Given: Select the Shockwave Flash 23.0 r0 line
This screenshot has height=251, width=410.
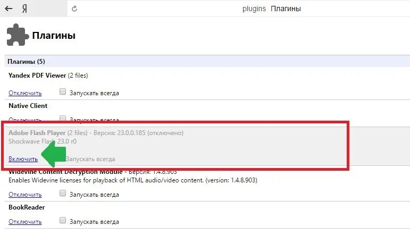Looking at the screenshot, I should coord(43,141).
